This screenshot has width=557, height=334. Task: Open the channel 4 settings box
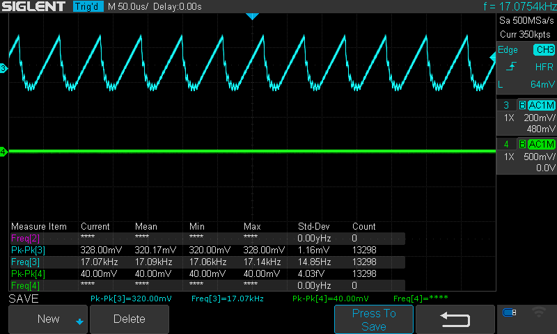tap(526, 156)
